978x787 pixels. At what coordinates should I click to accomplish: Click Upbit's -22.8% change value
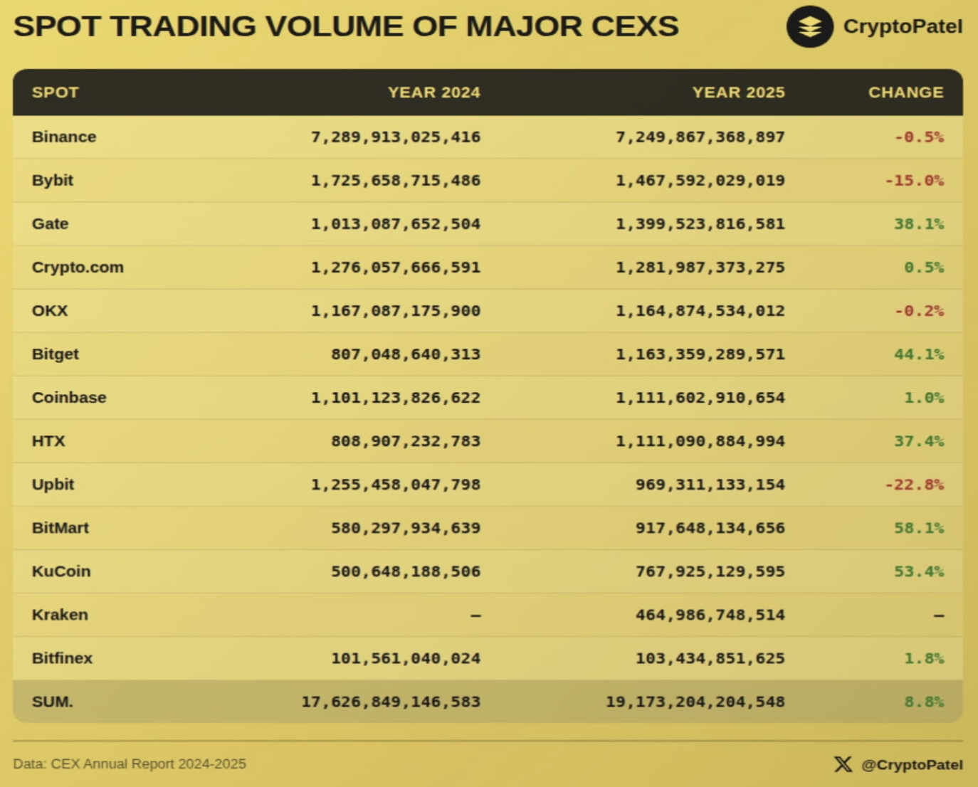coord(914,485)
